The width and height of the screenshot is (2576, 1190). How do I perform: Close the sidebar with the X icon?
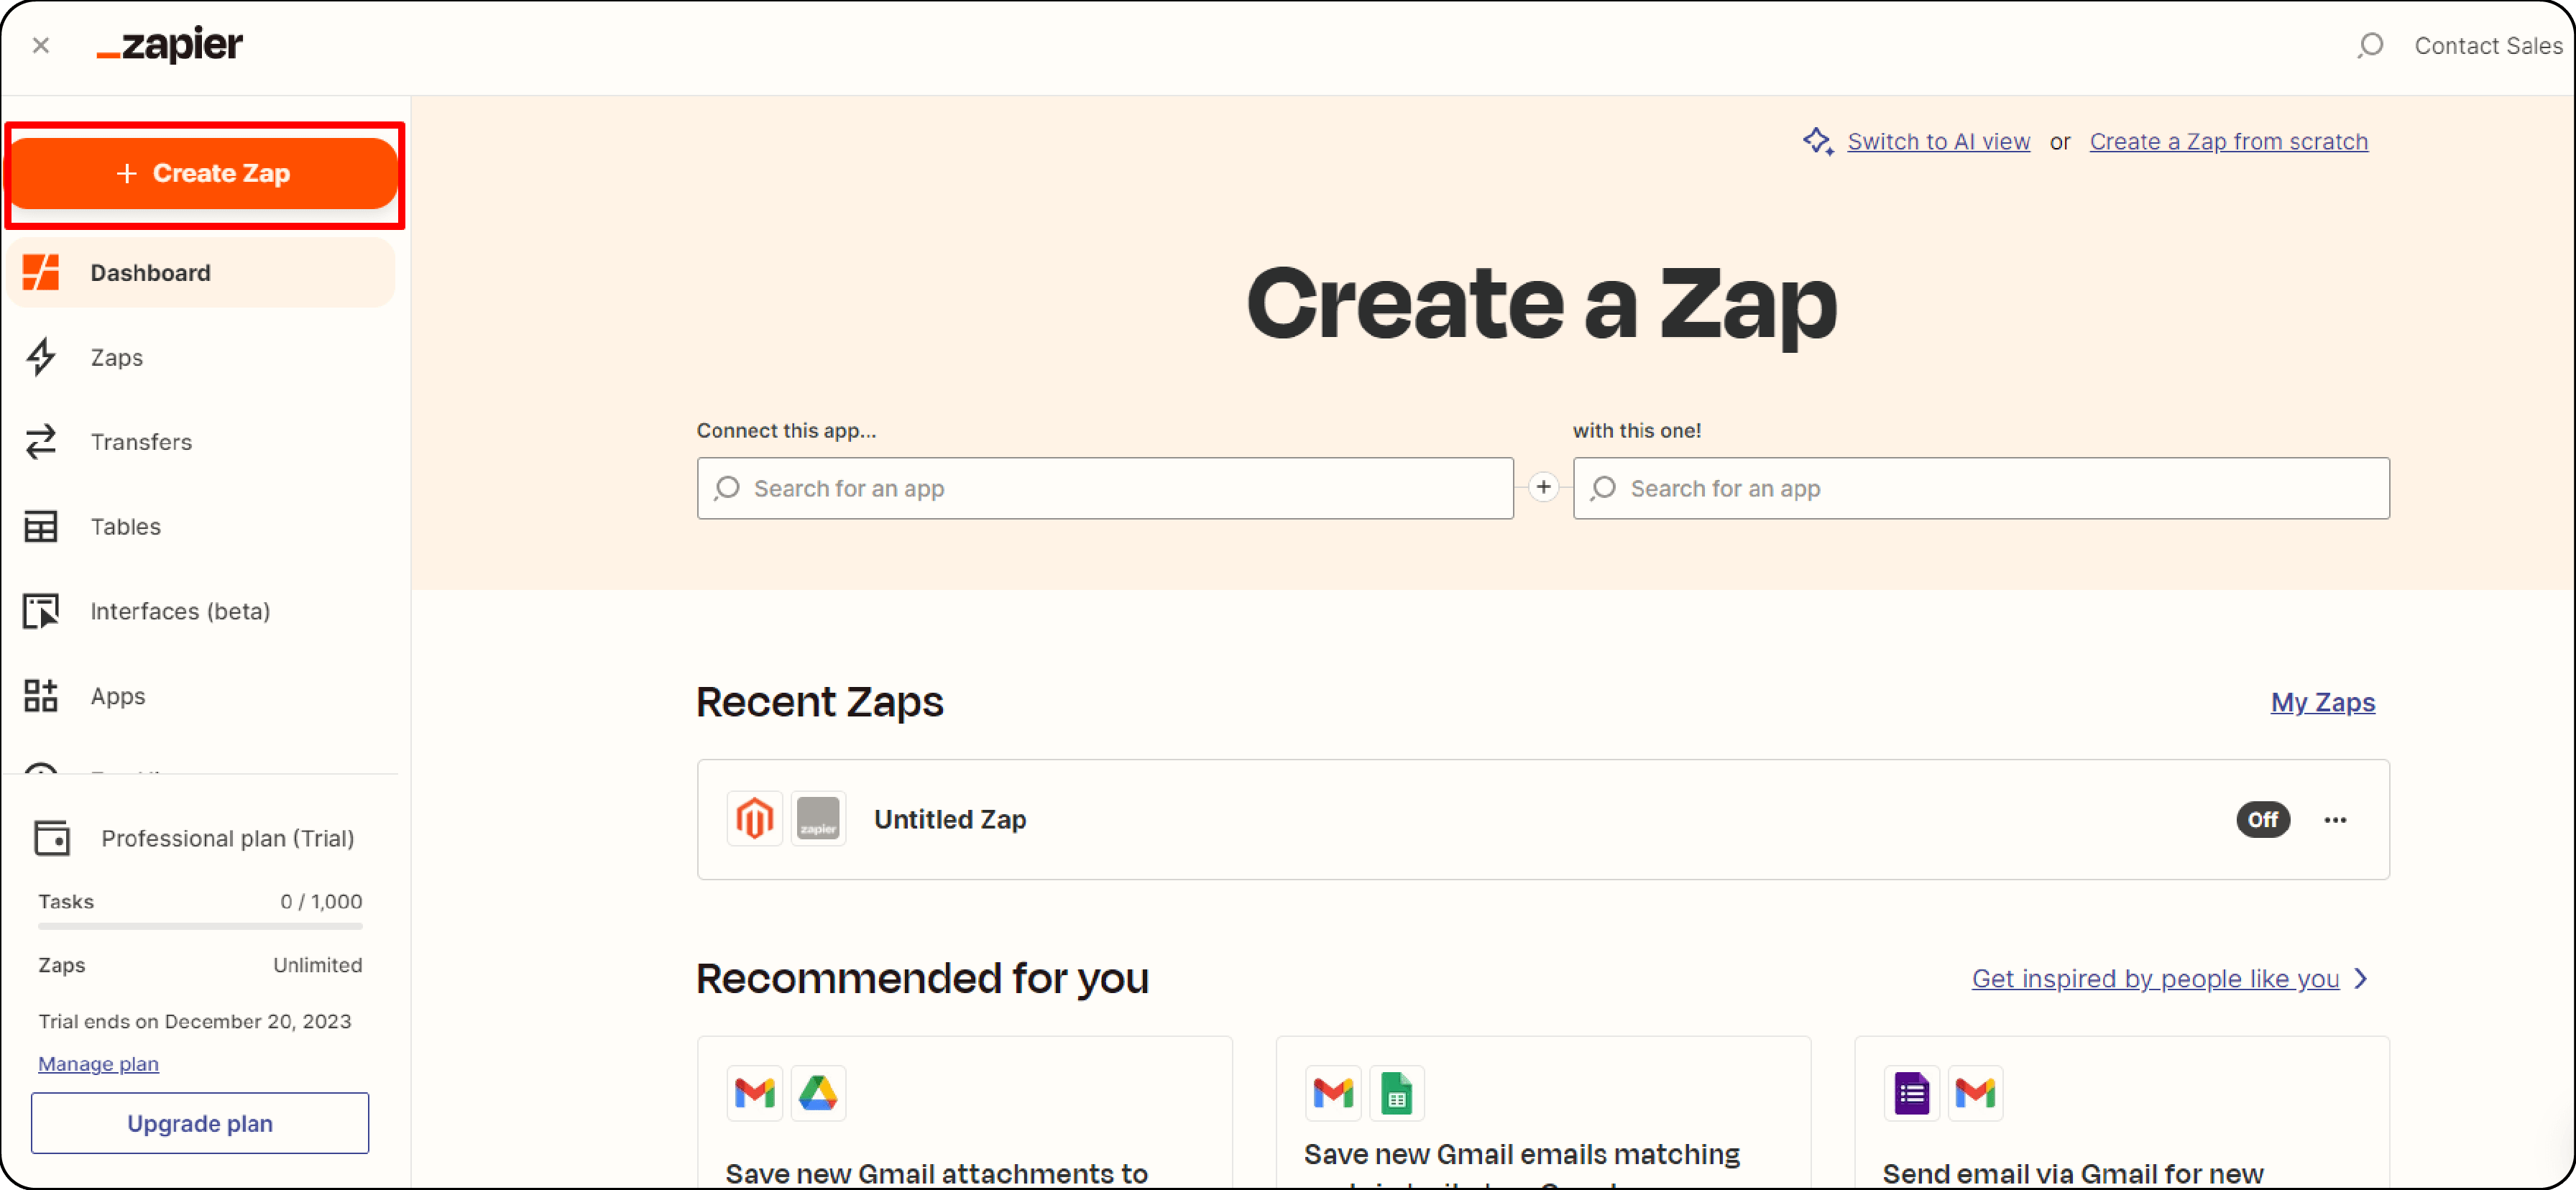coord(41,45)
